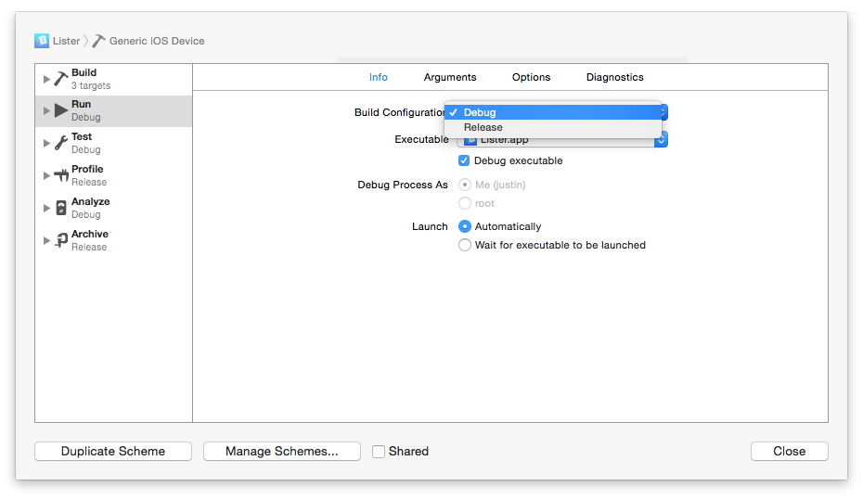863x499 pixels.
Task: Click the Archive icon in sidebar
Action: [x=61, y=240]
